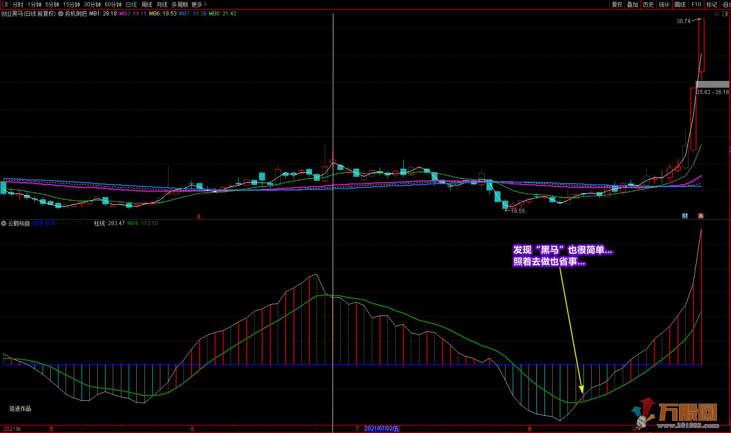This screenshot has width=731, height=433.
Task: Expand the 云鹤知趋 indicator dropdown arrow
Action: pyautogui.click(x=4, y=223)
